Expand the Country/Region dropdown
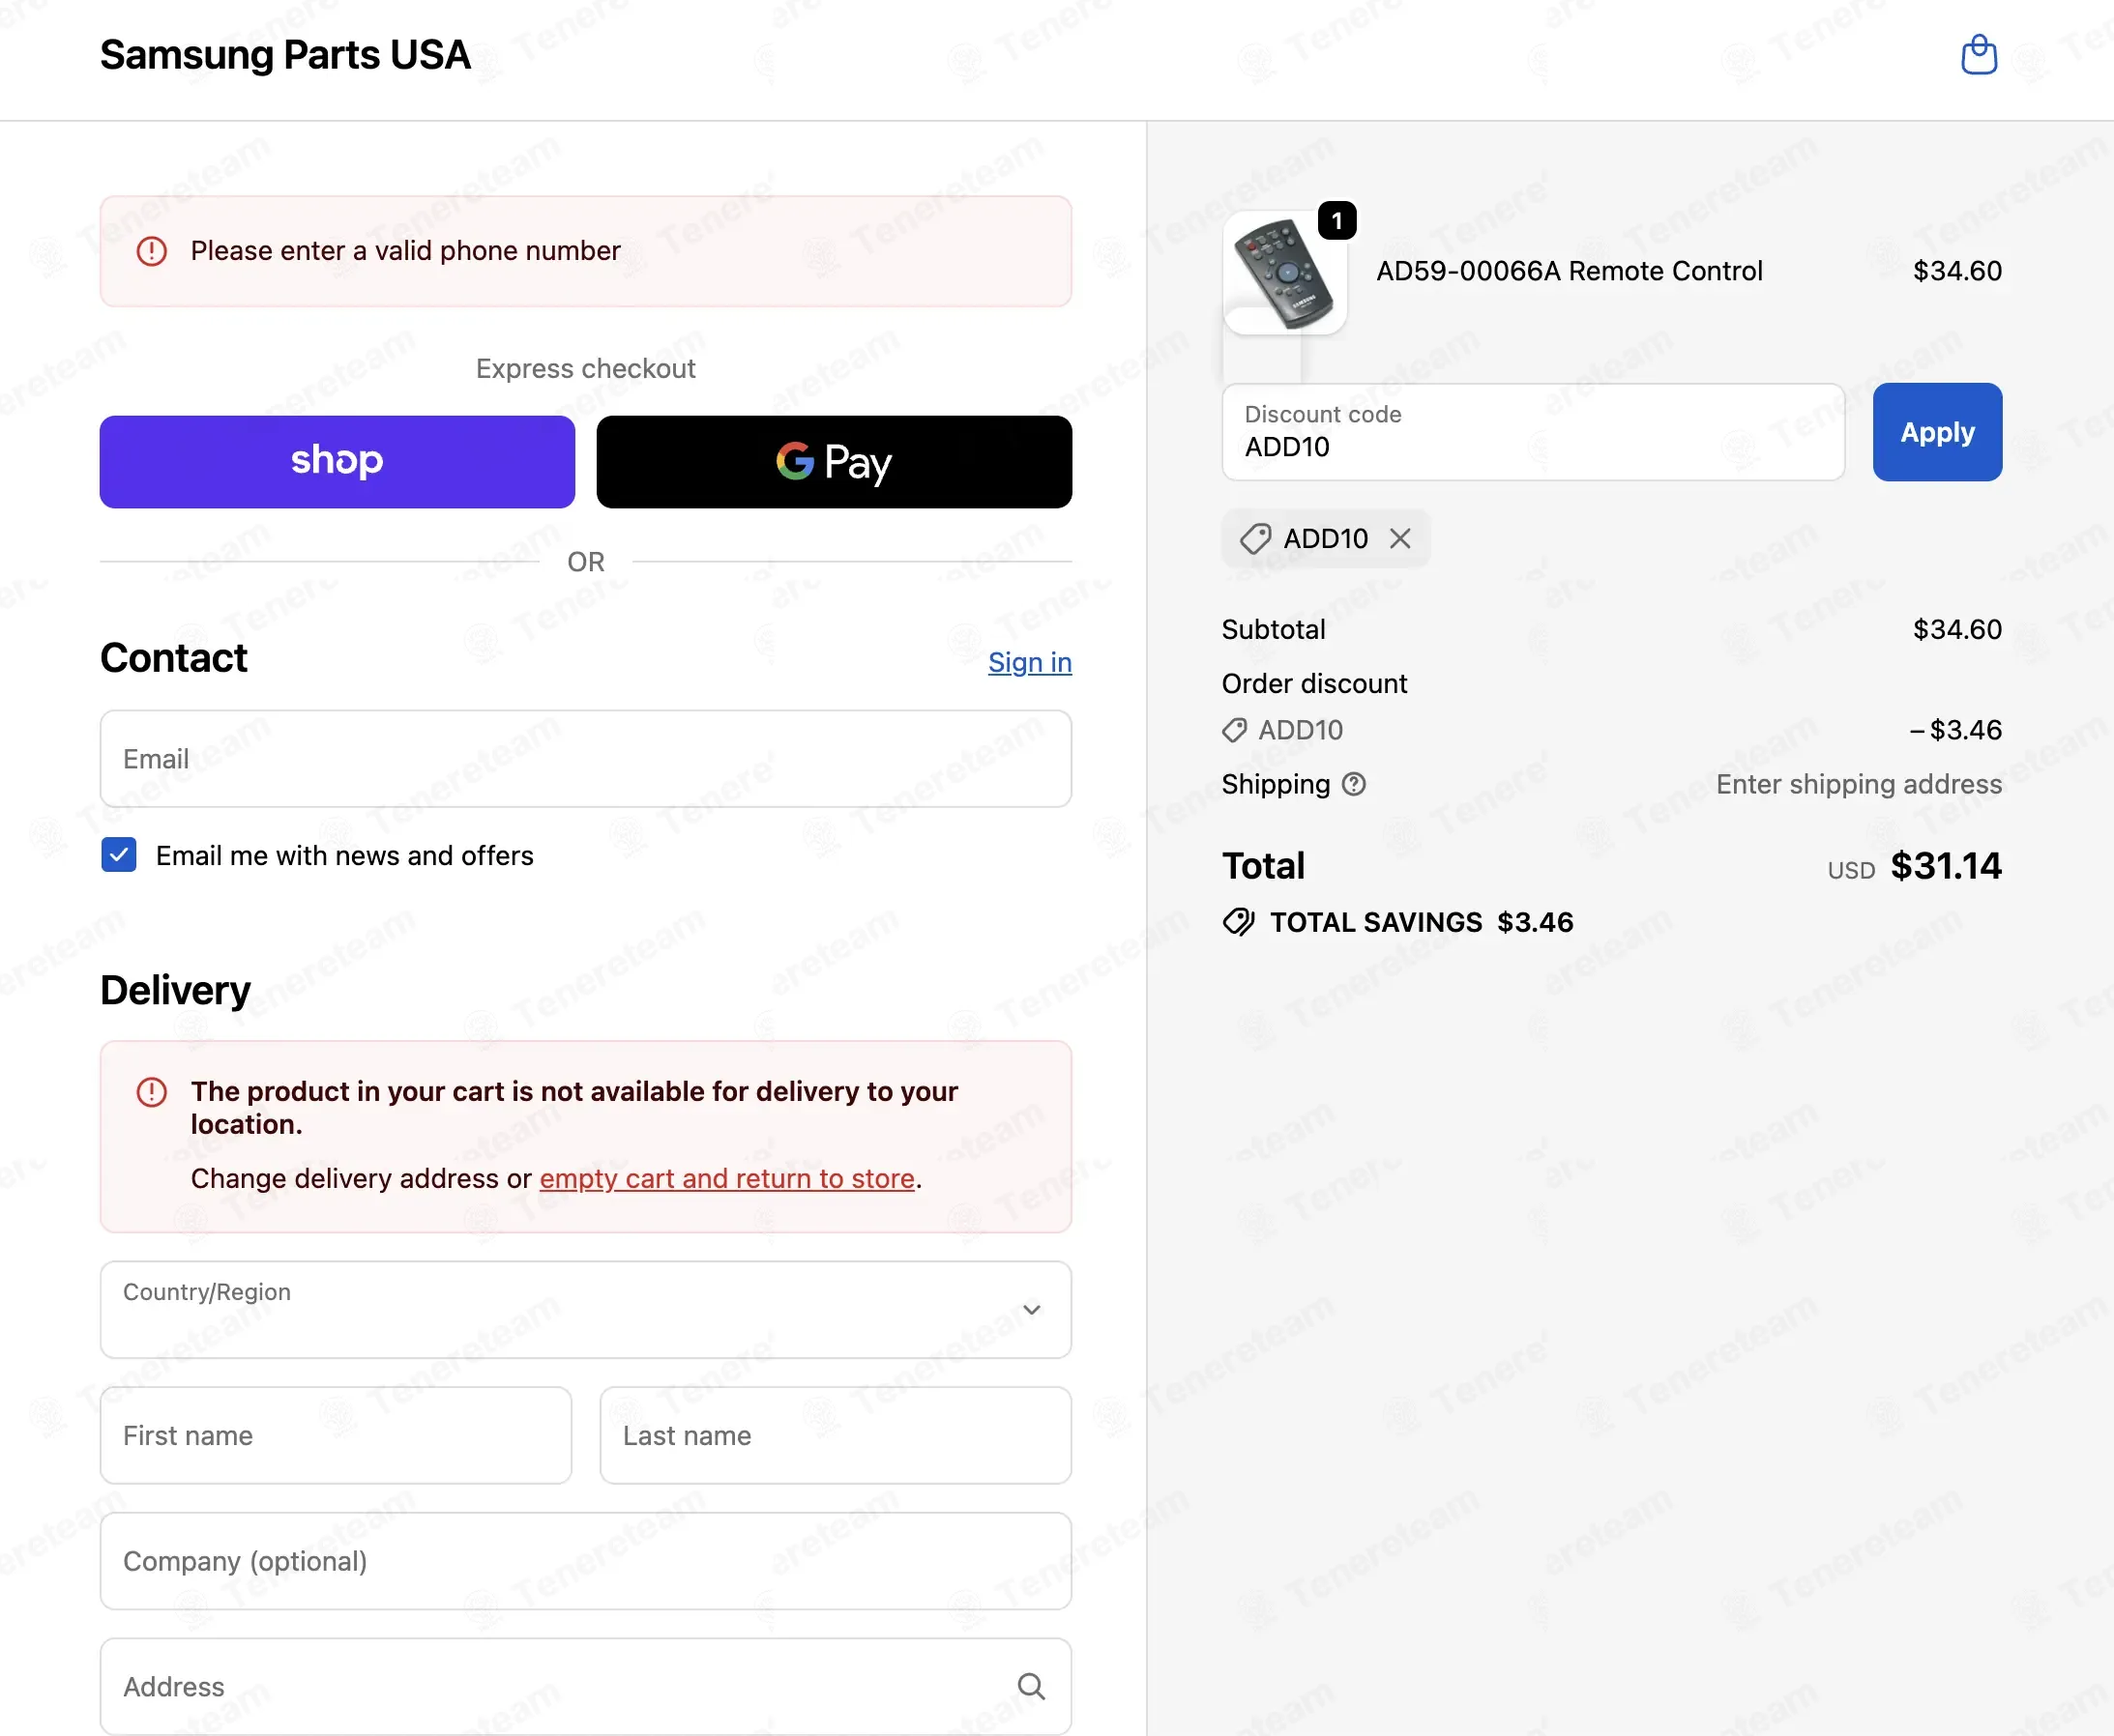Screen dimensions: 2114x1736 (x=585, y=1309)
